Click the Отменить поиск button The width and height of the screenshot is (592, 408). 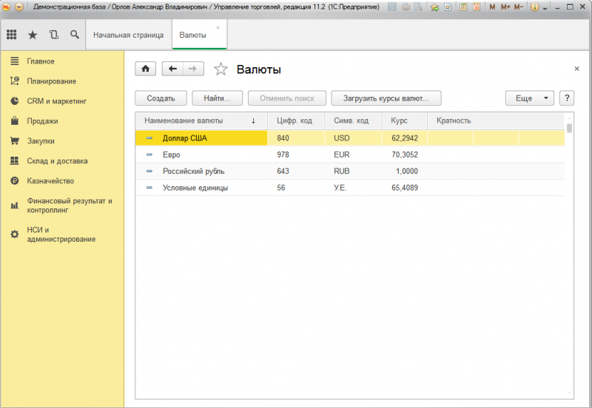[287, 98]
